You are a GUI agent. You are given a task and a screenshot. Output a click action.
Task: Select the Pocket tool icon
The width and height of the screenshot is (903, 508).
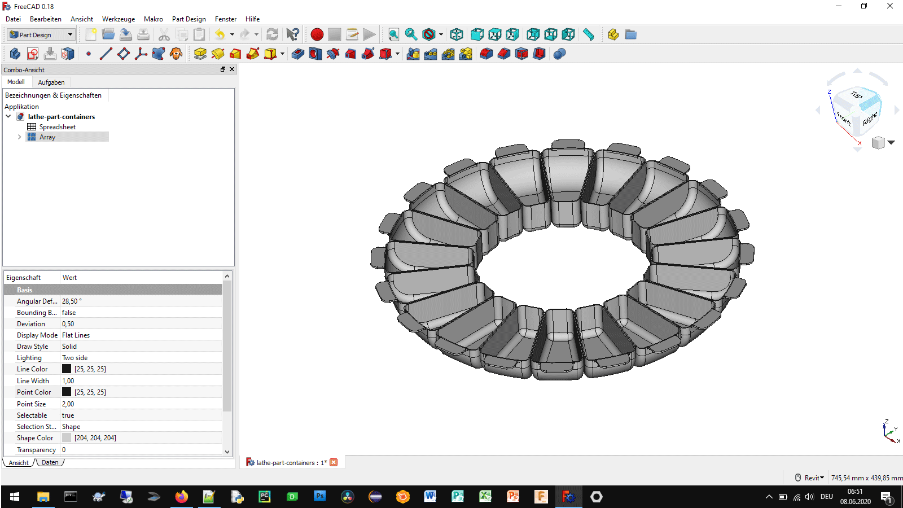(298, 54)
